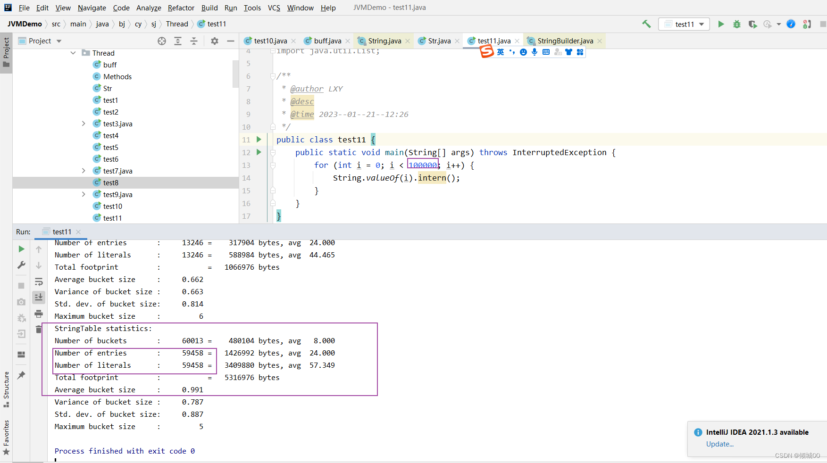Image resolution: width=827 pixels, height=463 pixels.
Task: Open the Structure tool window button
Action: [x=6, y=389]
